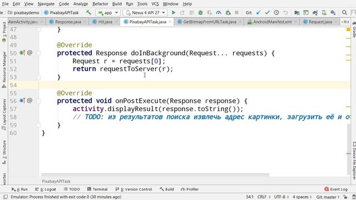Open the Profiler tool window
The height and width of the screenshot is (200, 356).
(190, 189)
